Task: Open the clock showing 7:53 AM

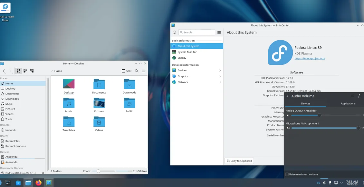Action: [x=352, y=183]
